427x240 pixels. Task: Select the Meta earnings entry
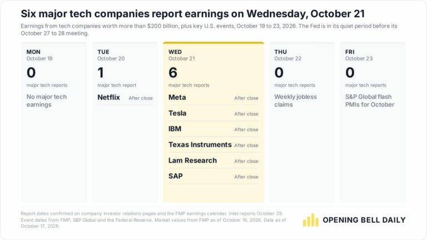click(x=213, y=97)
